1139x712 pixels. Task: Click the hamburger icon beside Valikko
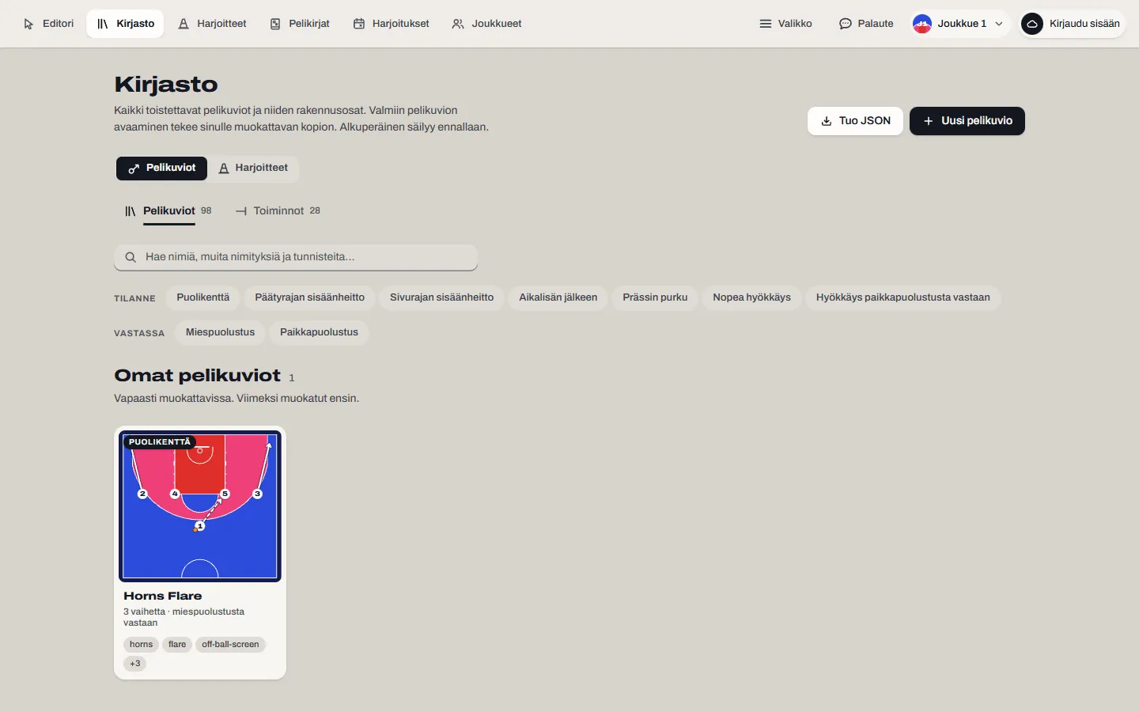(x=766, y=24)
